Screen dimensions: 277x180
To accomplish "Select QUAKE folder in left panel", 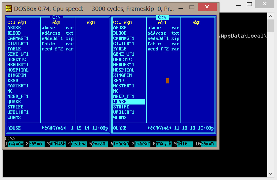I will (x=14, y=102).
